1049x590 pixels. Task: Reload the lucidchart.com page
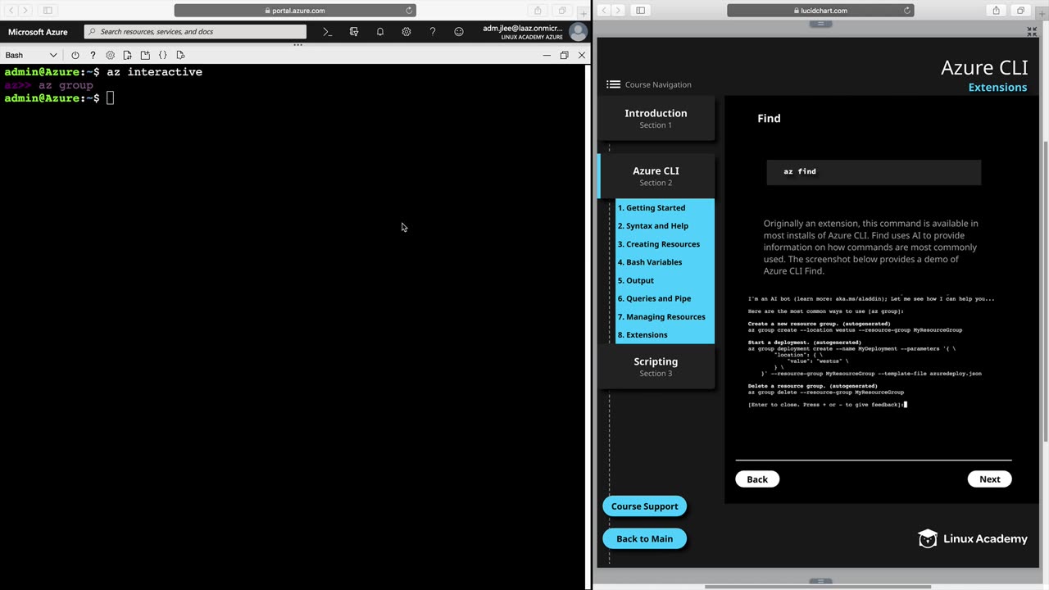pos(907,11)
